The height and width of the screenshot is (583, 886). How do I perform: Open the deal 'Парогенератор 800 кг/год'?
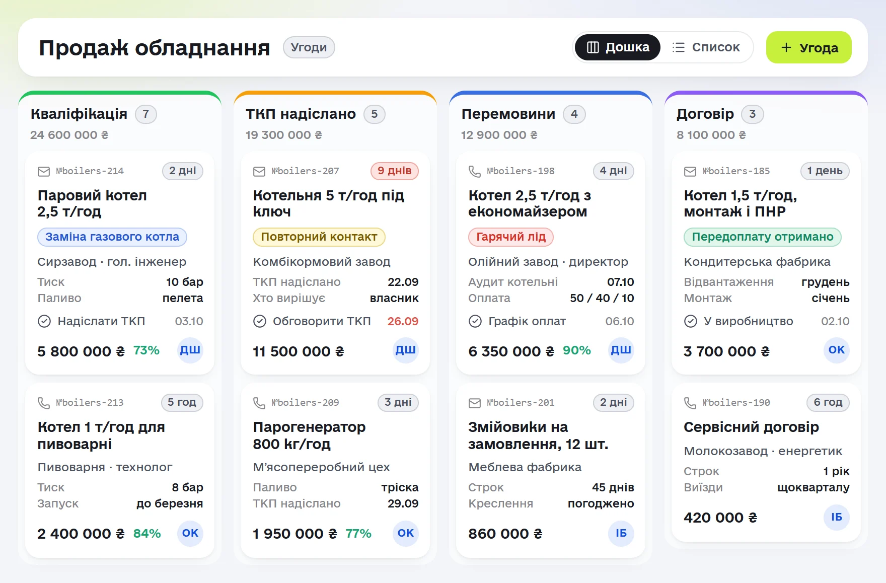coord(310,435)
